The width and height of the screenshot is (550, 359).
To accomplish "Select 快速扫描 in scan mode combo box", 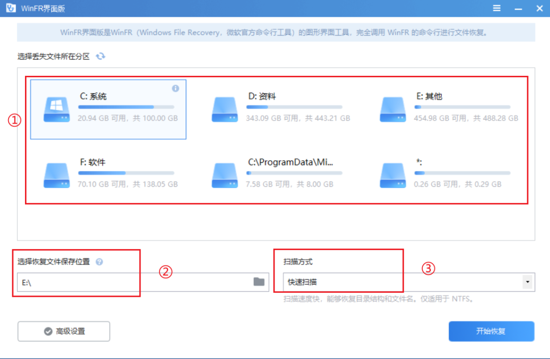I will click(409, 282).
